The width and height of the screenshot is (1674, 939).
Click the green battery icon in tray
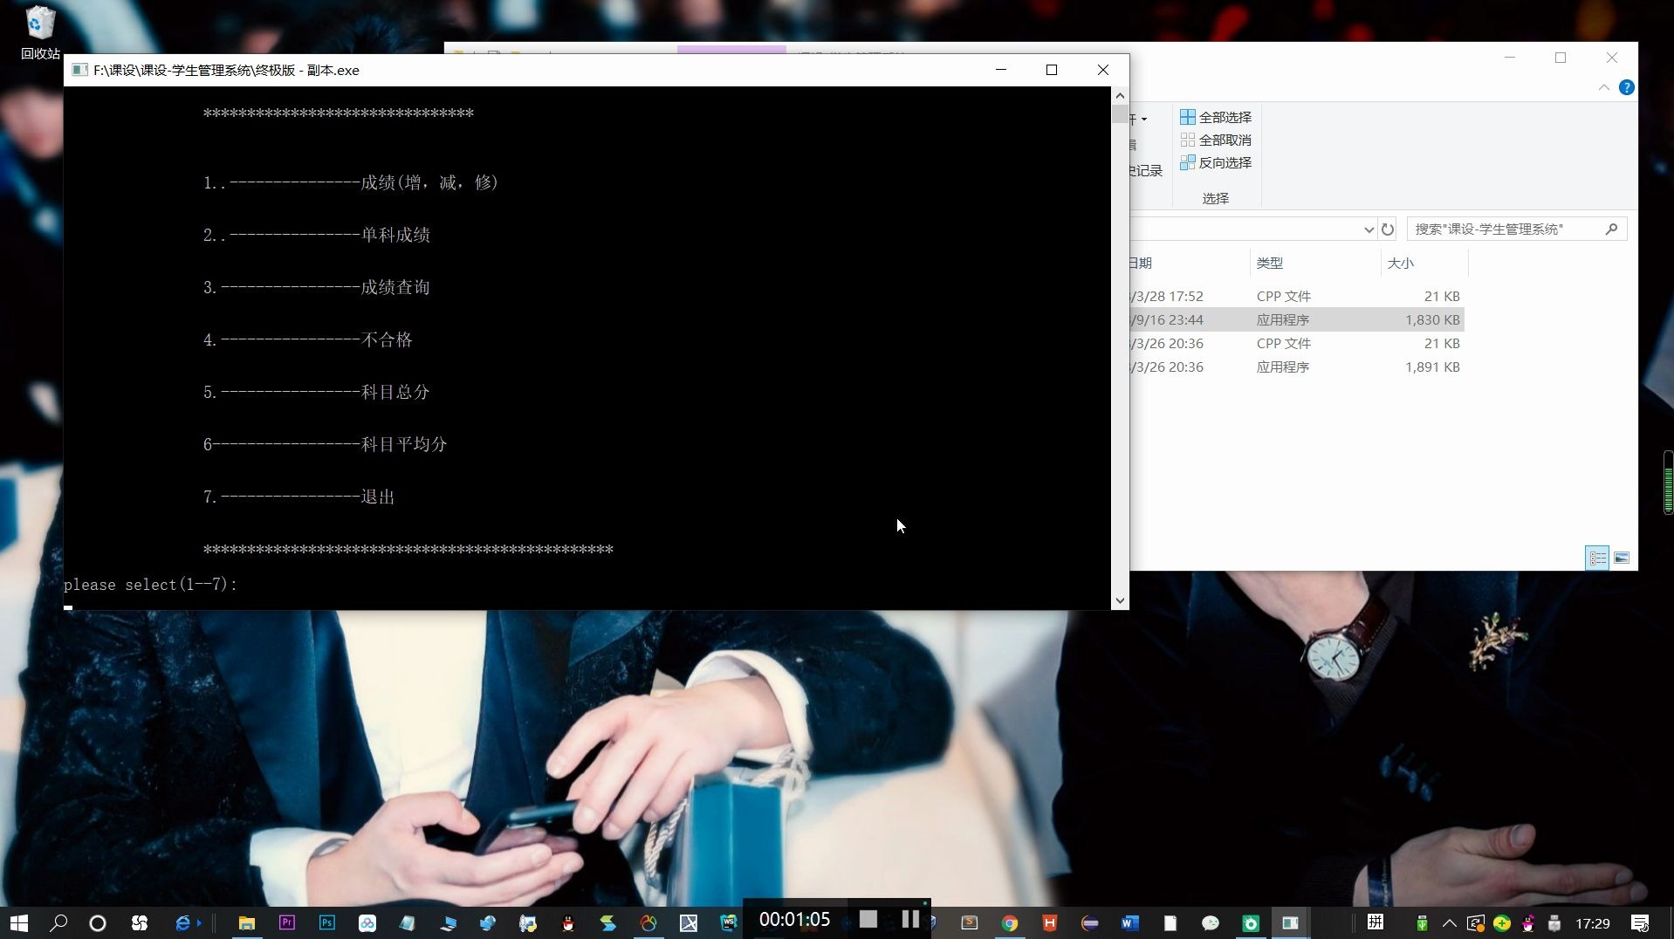[x=1422, y=922]
